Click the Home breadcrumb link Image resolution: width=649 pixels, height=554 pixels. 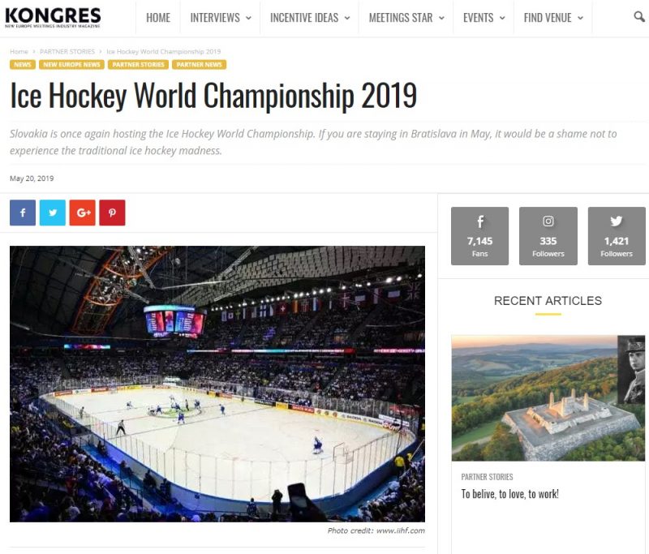[x=19, y=51]
